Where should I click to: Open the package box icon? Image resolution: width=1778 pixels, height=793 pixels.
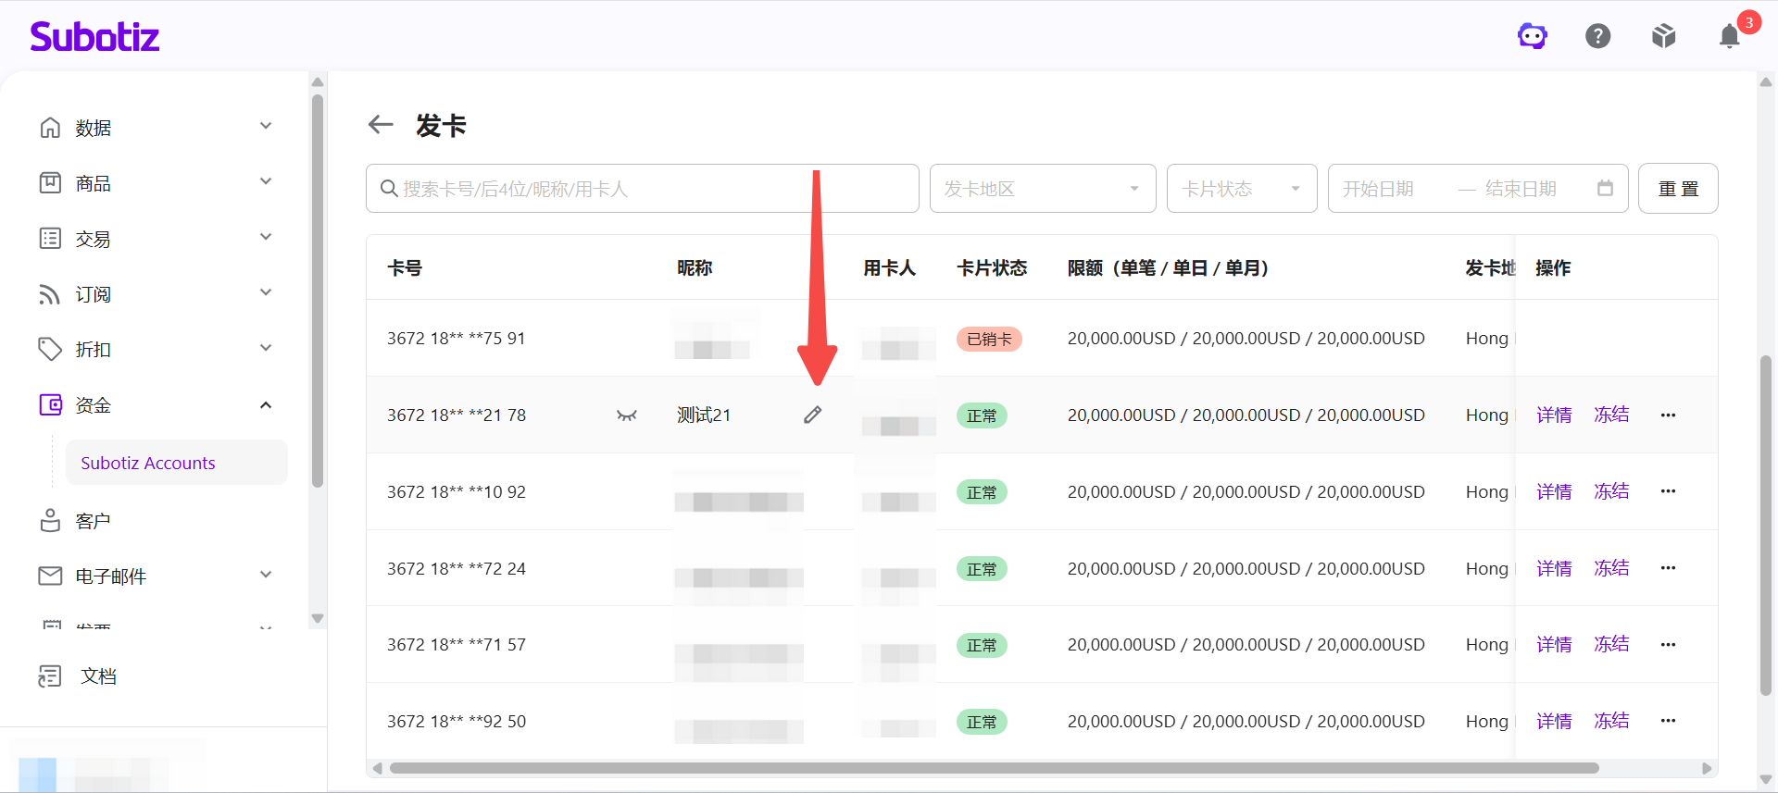coord(1664,36)
